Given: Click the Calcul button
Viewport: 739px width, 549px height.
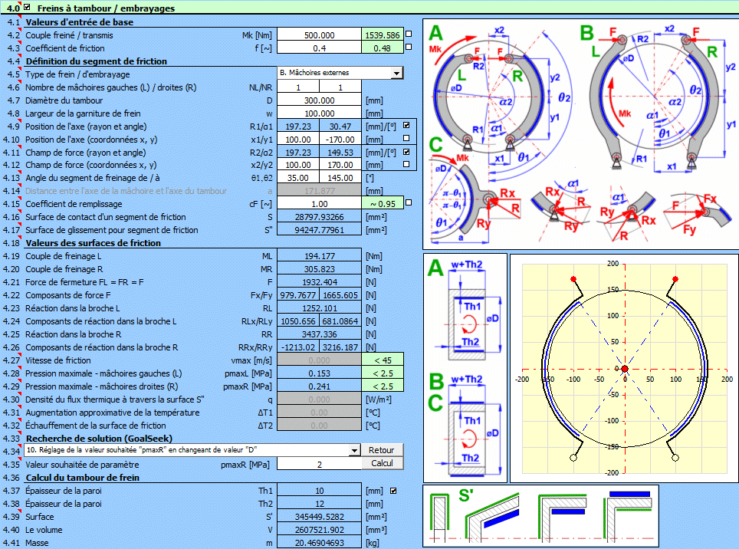Looking at the screenshot, I should [x=382, y=463].
